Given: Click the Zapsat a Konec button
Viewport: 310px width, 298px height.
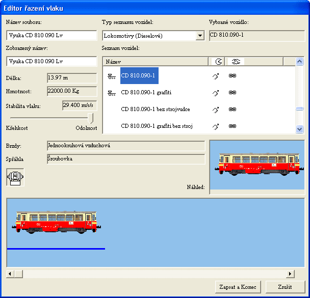Looking at the screenshot, I should pyautogui.click(x=238, y=287).
